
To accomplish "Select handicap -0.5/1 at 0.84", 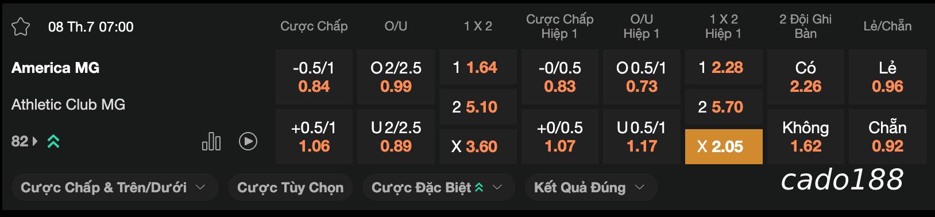I will pyautogui.click(x=314, y=77).
